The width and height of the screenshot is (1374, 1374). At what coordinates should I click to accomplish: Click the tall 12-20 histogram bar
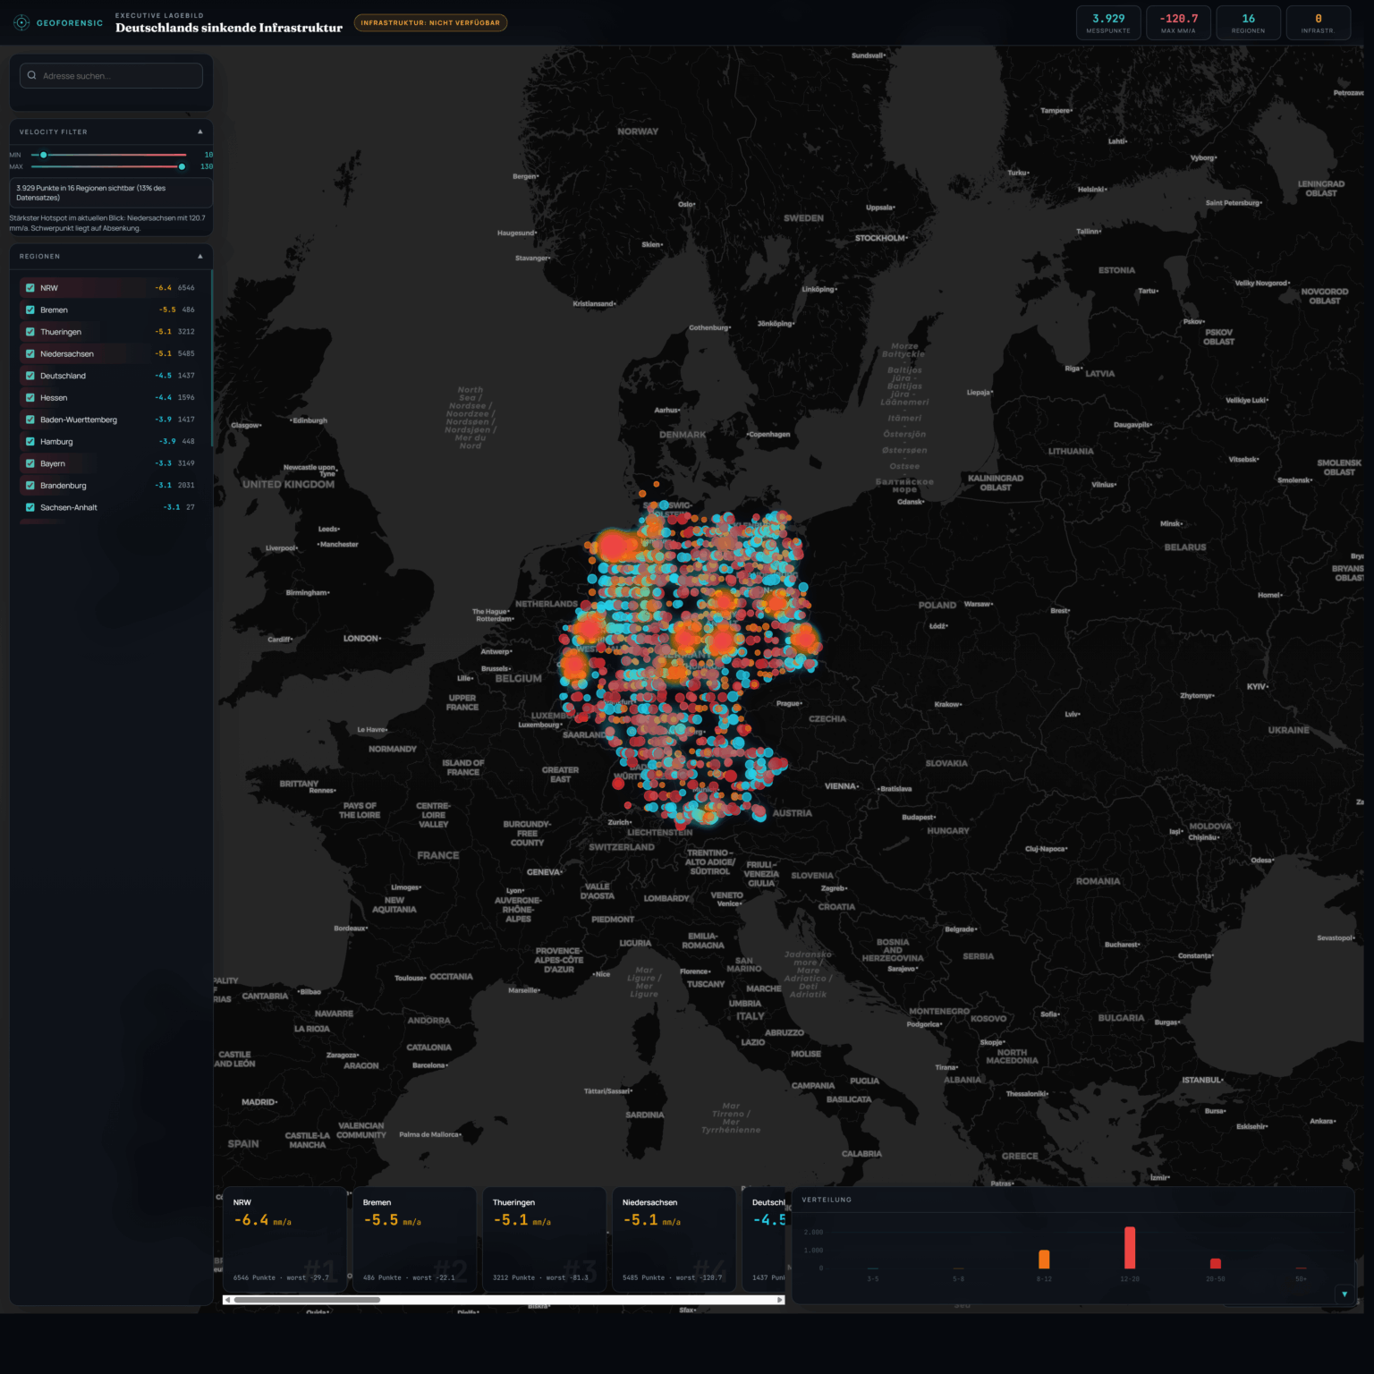pyautogui.click(x=1131, y=1250)
